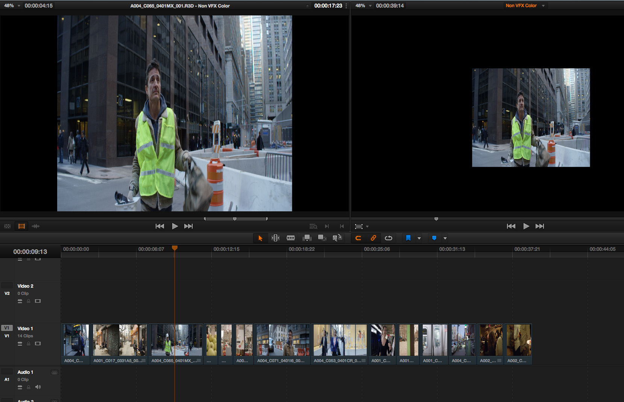
Task: Lock the Video 1 track
Action: pyautogui.click(x=29, y=344)
